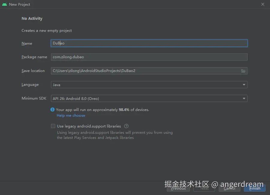
Task: Click the Android logo in the title bar
Action: tap(4, 4)
